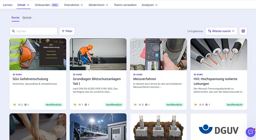Viewport: 256px width, 140px height.
Task: Switch to table view layout icon
Action: coord(243,31)
